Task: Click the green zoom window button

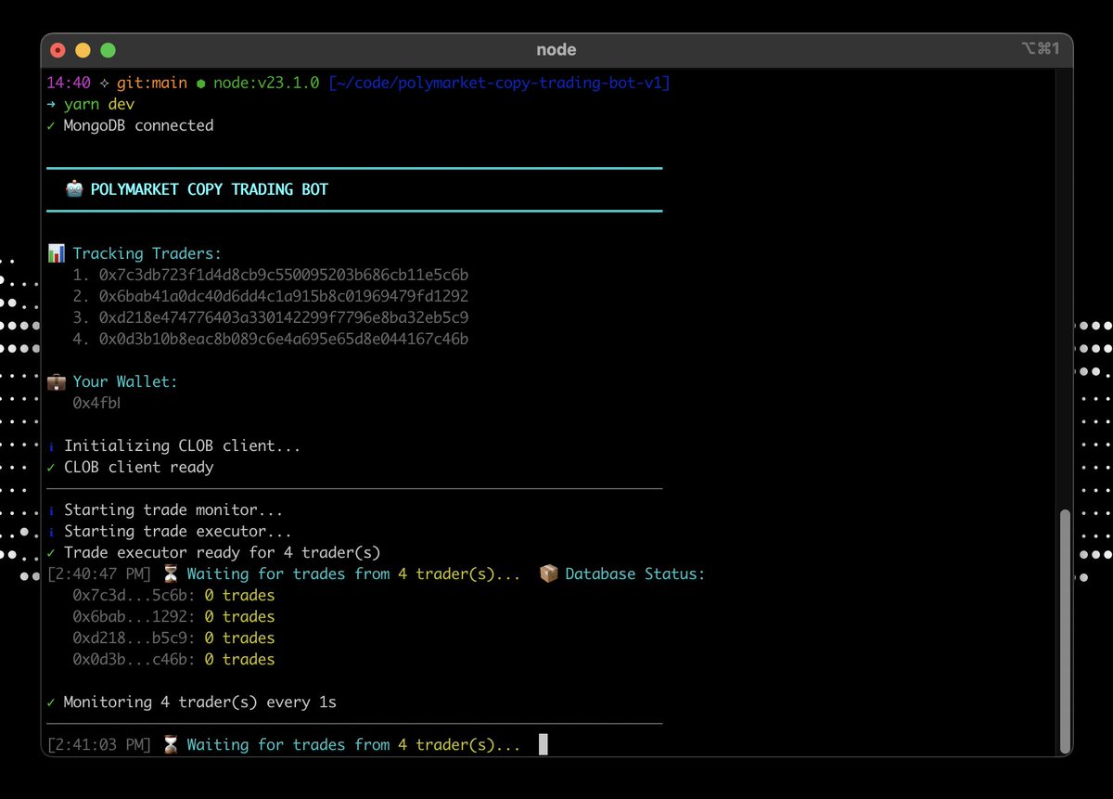Action: [108, 50]
